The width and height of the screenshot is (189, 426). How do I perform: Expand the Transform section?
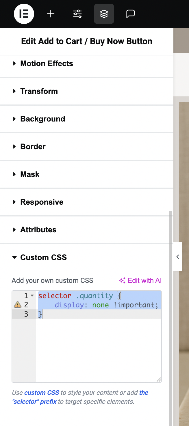[x=87, y=91]
